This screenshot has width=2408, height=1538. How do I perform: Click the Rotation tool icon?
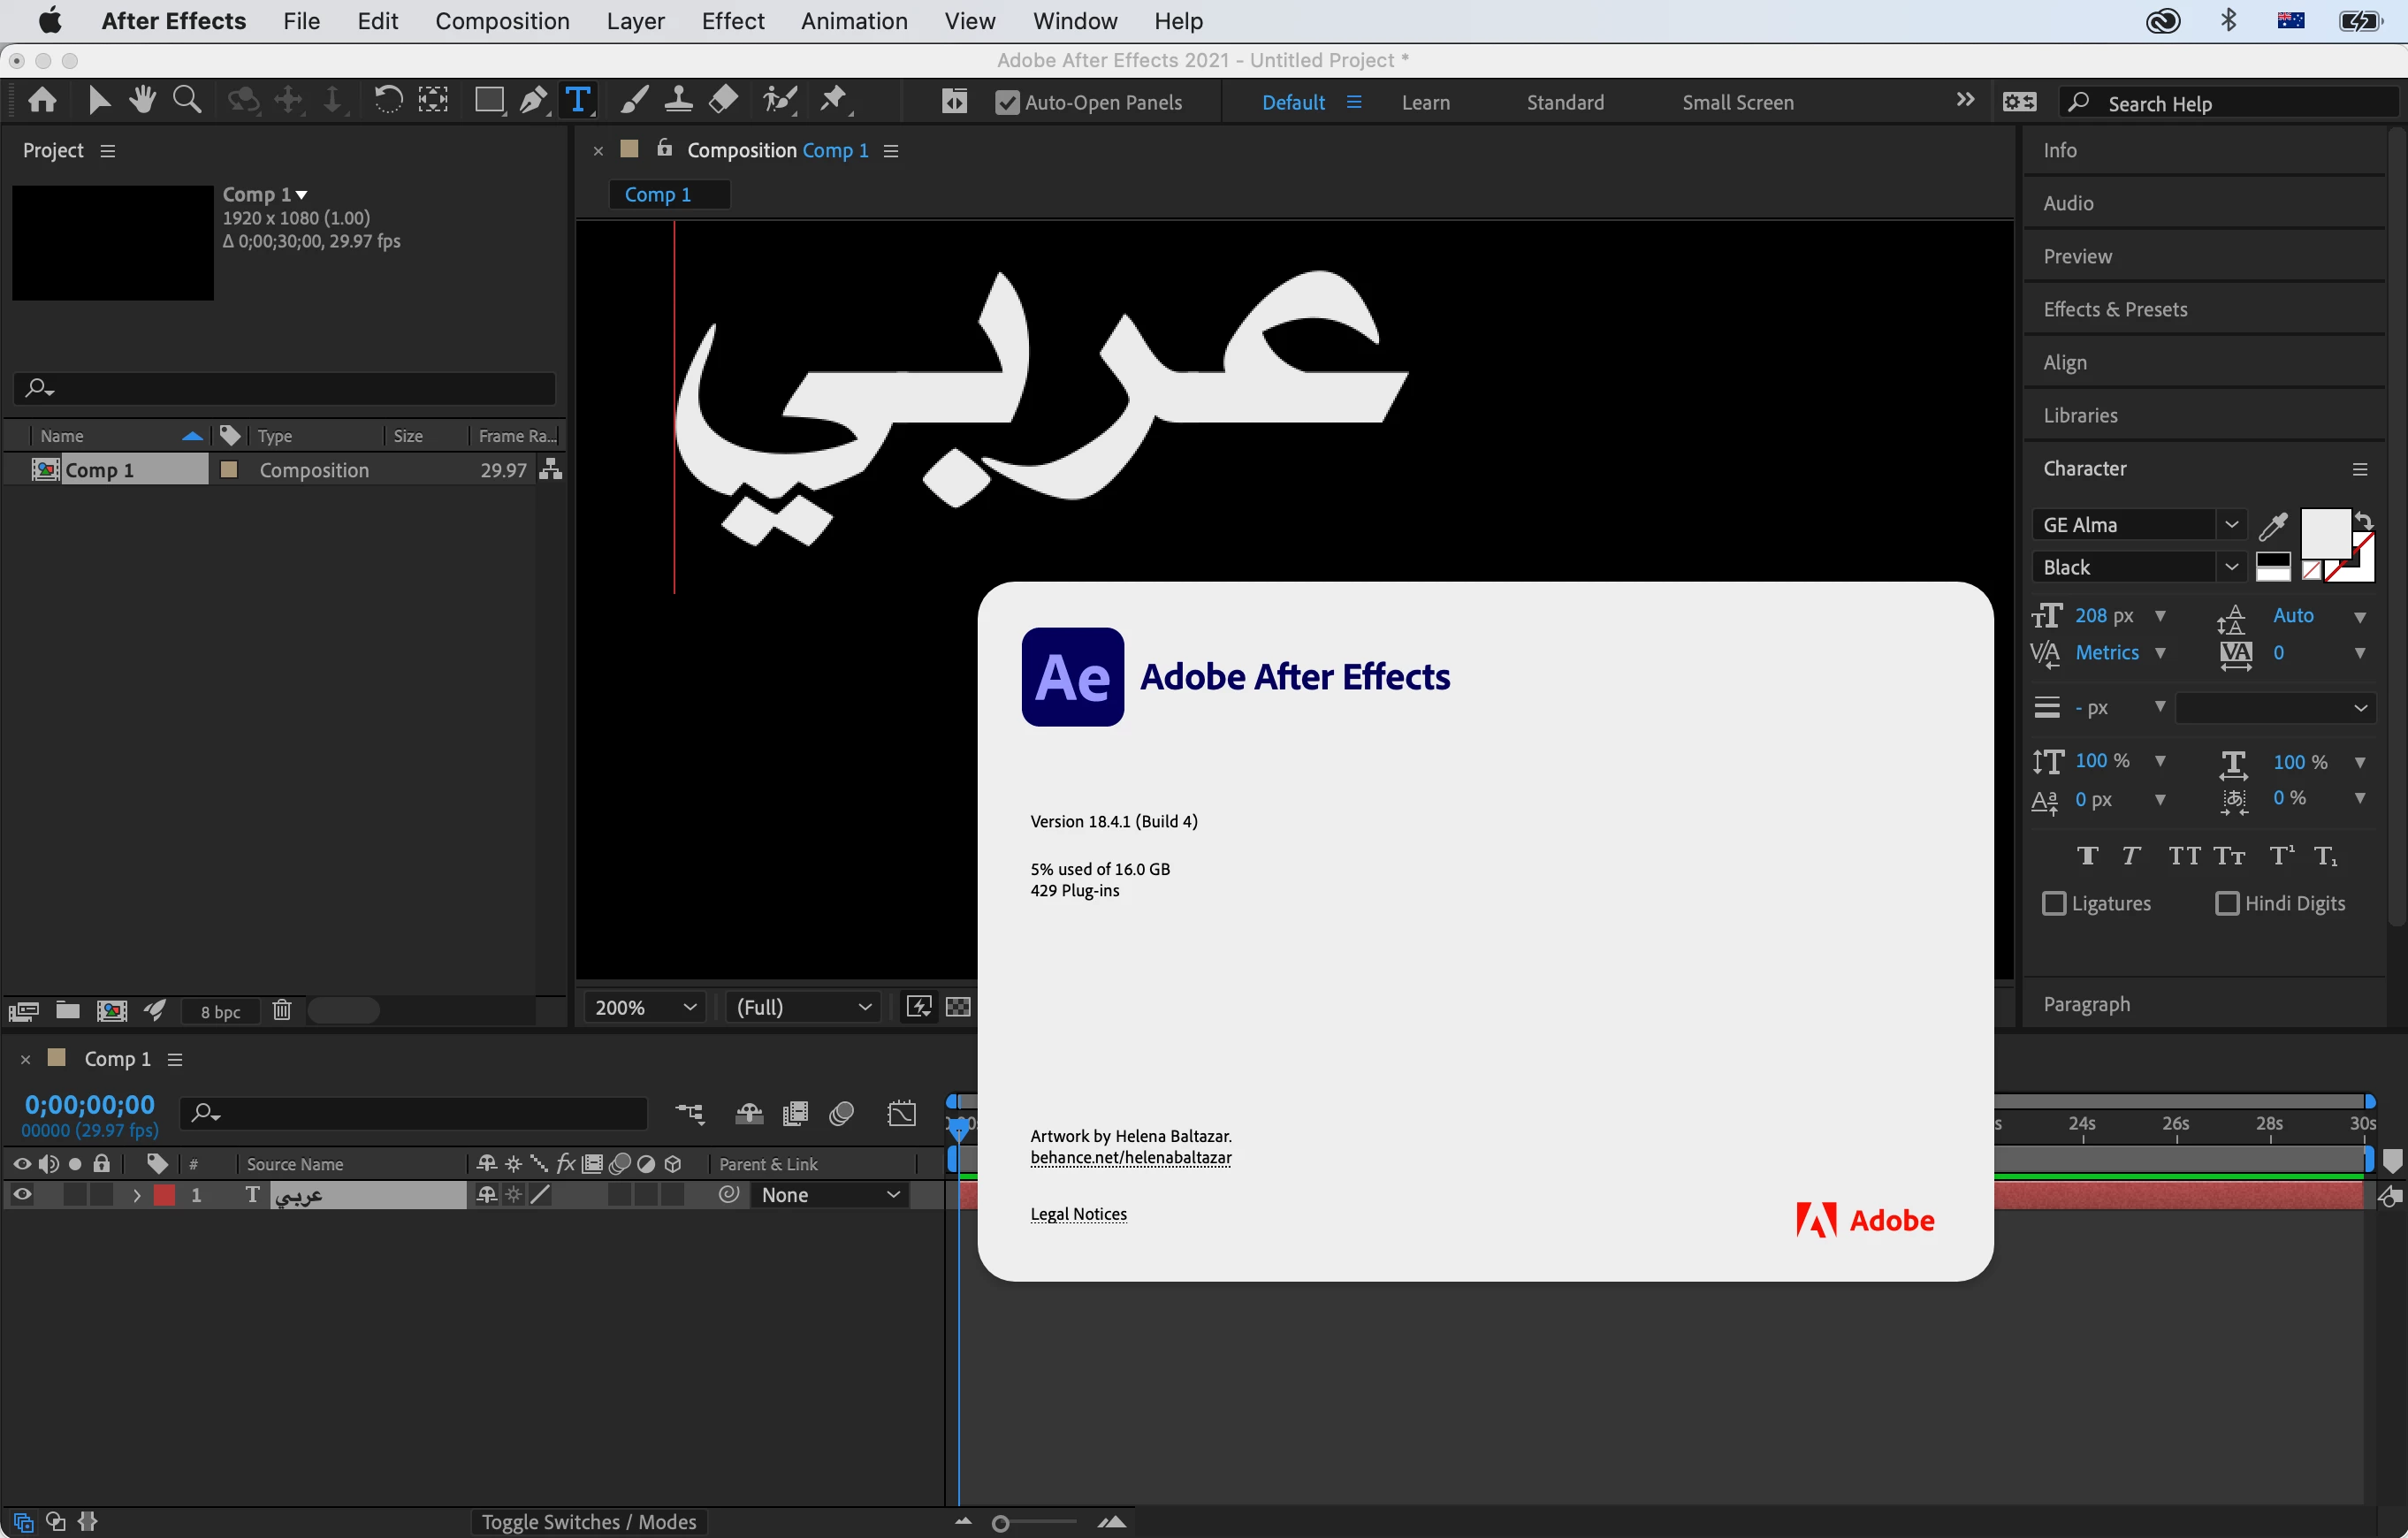point(387,100)
